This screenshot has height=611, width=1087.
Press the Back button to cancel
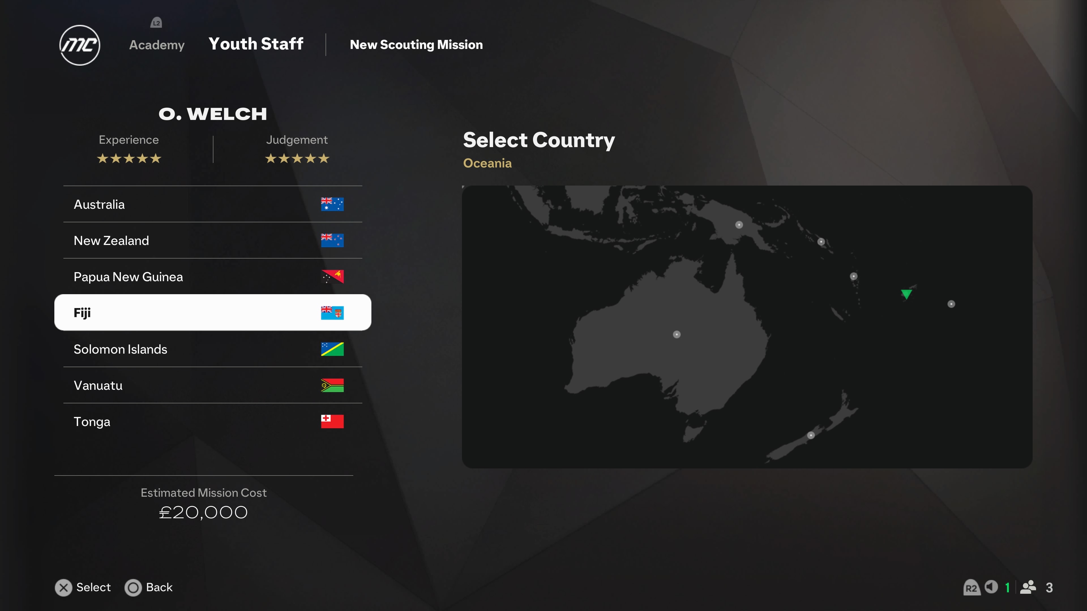[133, 587]
